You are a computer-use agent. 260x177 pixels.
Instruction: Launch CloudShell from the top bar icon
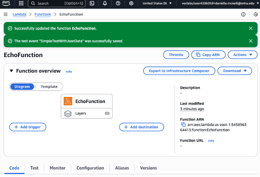[92, 3]
